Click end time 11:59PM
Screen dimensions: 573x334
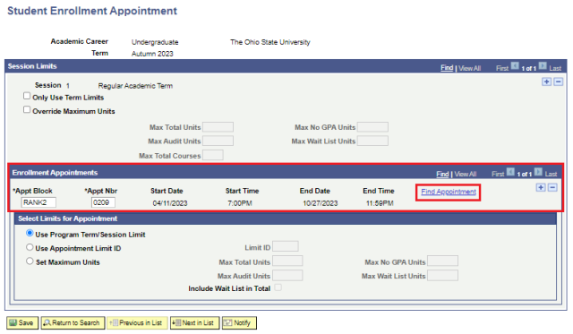coord(380,203)
